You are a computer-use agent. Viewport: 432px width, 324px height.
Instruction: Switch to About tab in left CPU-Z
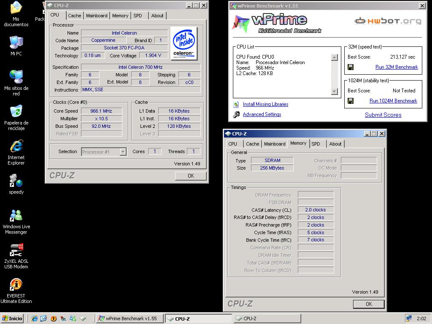point(157,16)
